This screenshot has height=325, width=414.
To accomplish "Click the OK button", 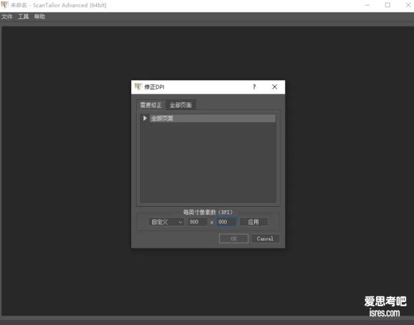I will click(x=234, y=238).
